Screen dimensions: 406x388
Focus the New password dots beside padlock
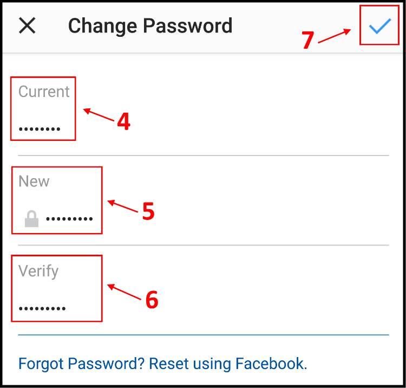pyautogui.click(x=69, y=219)
